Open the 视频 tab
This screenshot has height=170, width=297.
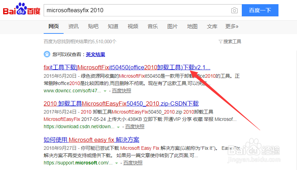[133, 26]
